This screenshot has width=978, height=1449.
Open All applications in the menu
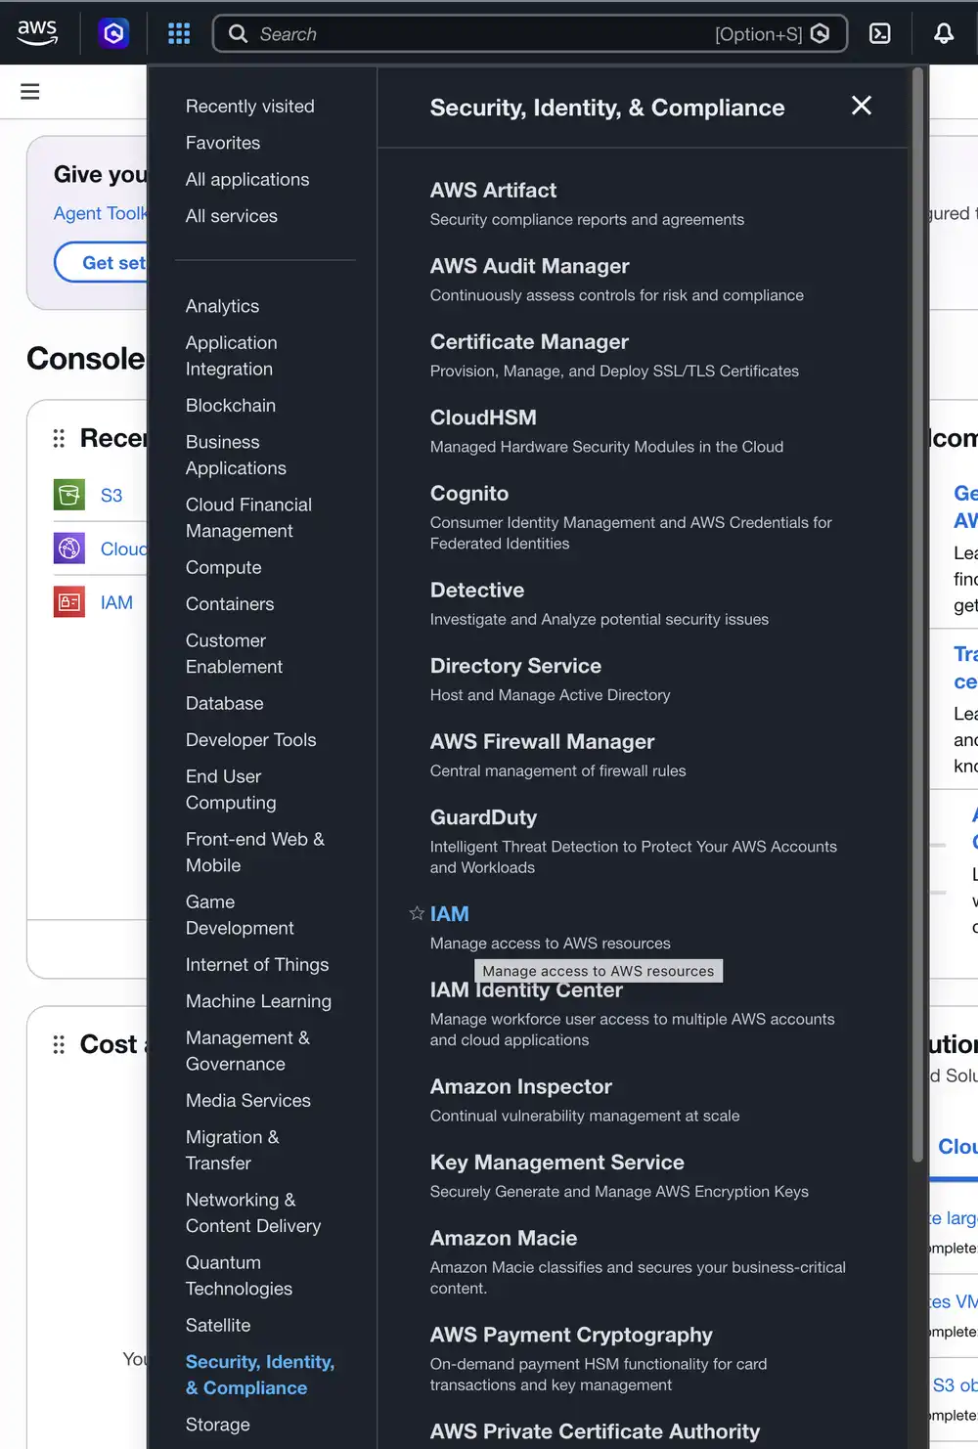point(247,180)
